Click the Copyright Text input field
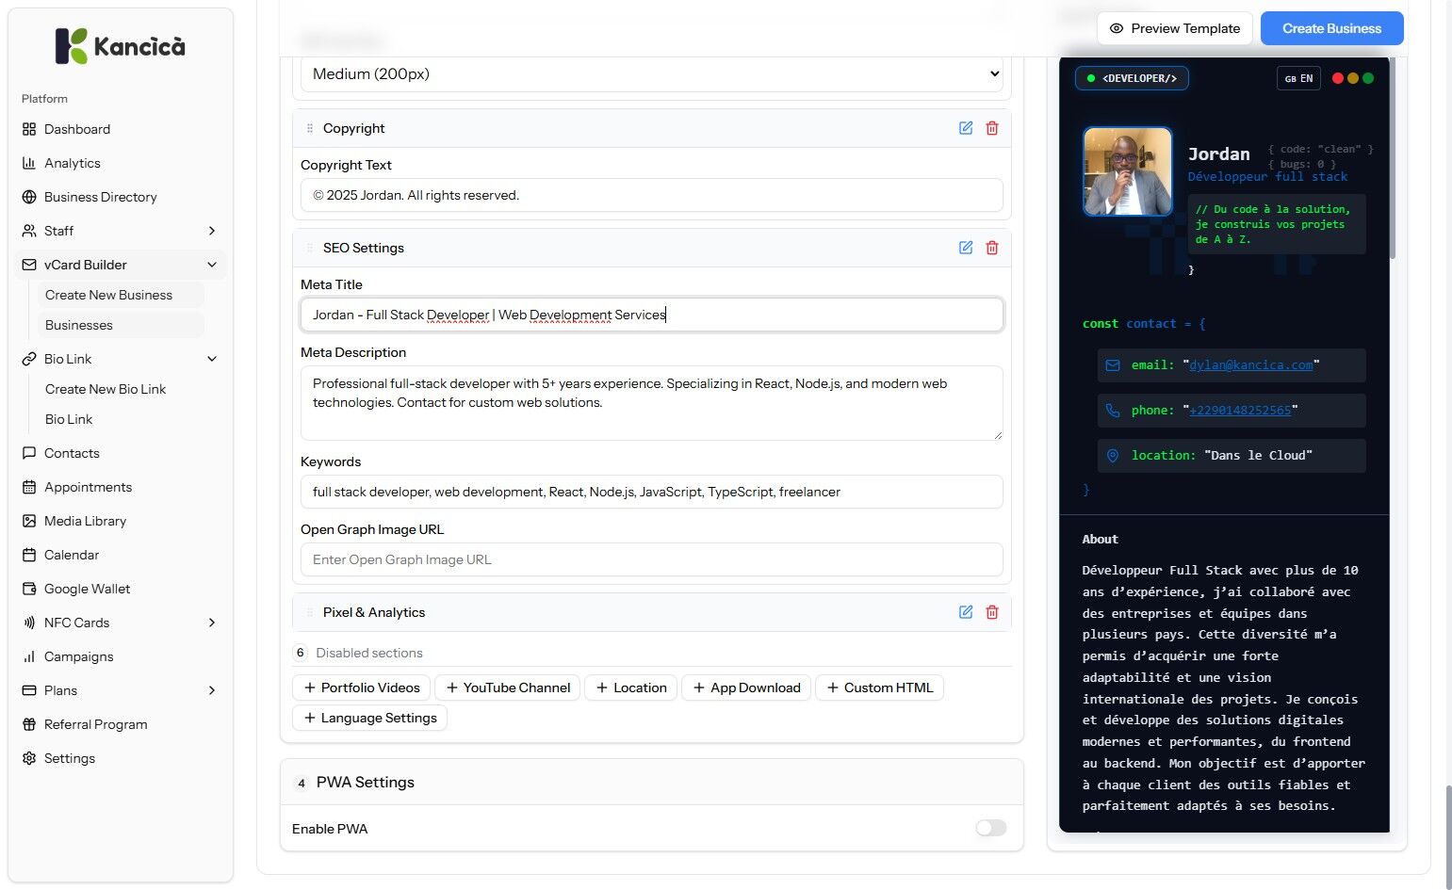The width and height of the screenshot is (1452, 890). (652, 195)
